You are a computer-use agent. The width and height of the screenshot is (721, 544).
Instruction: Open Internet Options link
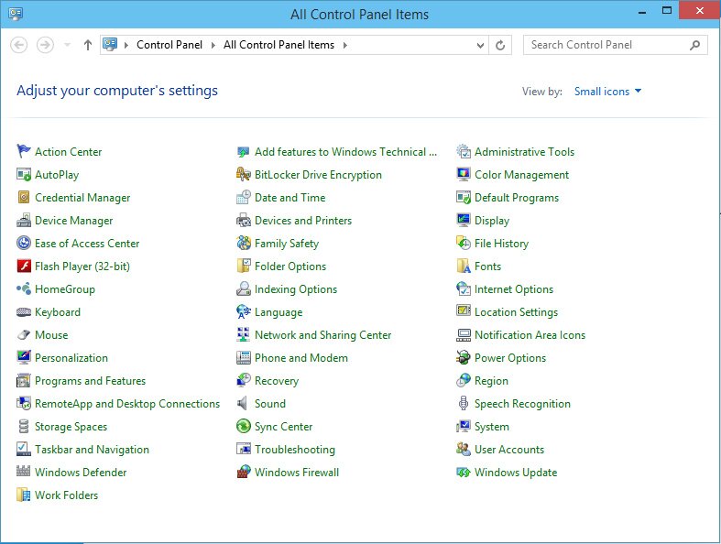[x=514, y=289]
